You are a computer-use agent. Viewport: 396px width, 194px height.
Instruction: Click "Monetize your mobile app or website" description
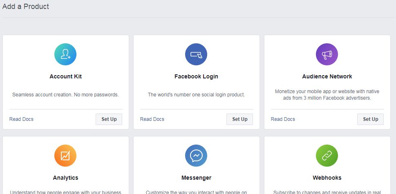point(327,95)
